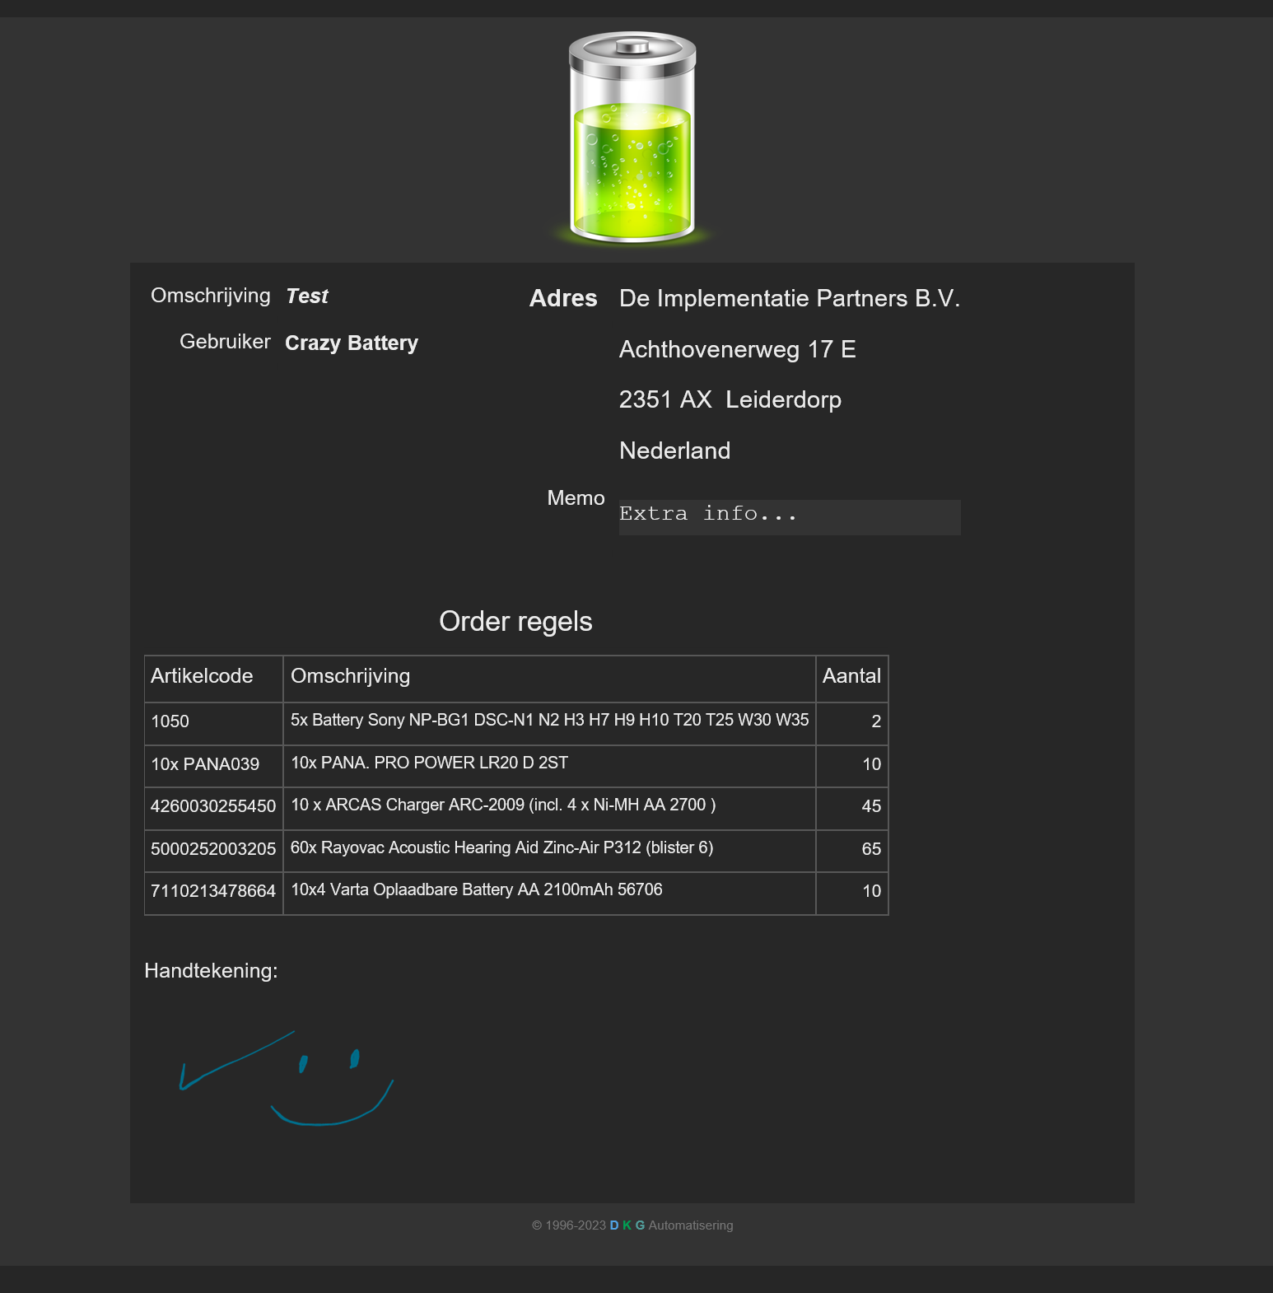Click the drawn signature under Handtekening
The width and height of the screenshot is (1273, 1293).
click(x=287, y=1079)
